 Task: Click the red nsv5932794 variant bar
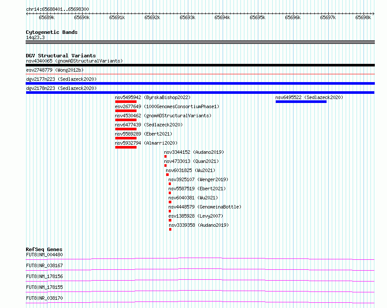point(126,147)
